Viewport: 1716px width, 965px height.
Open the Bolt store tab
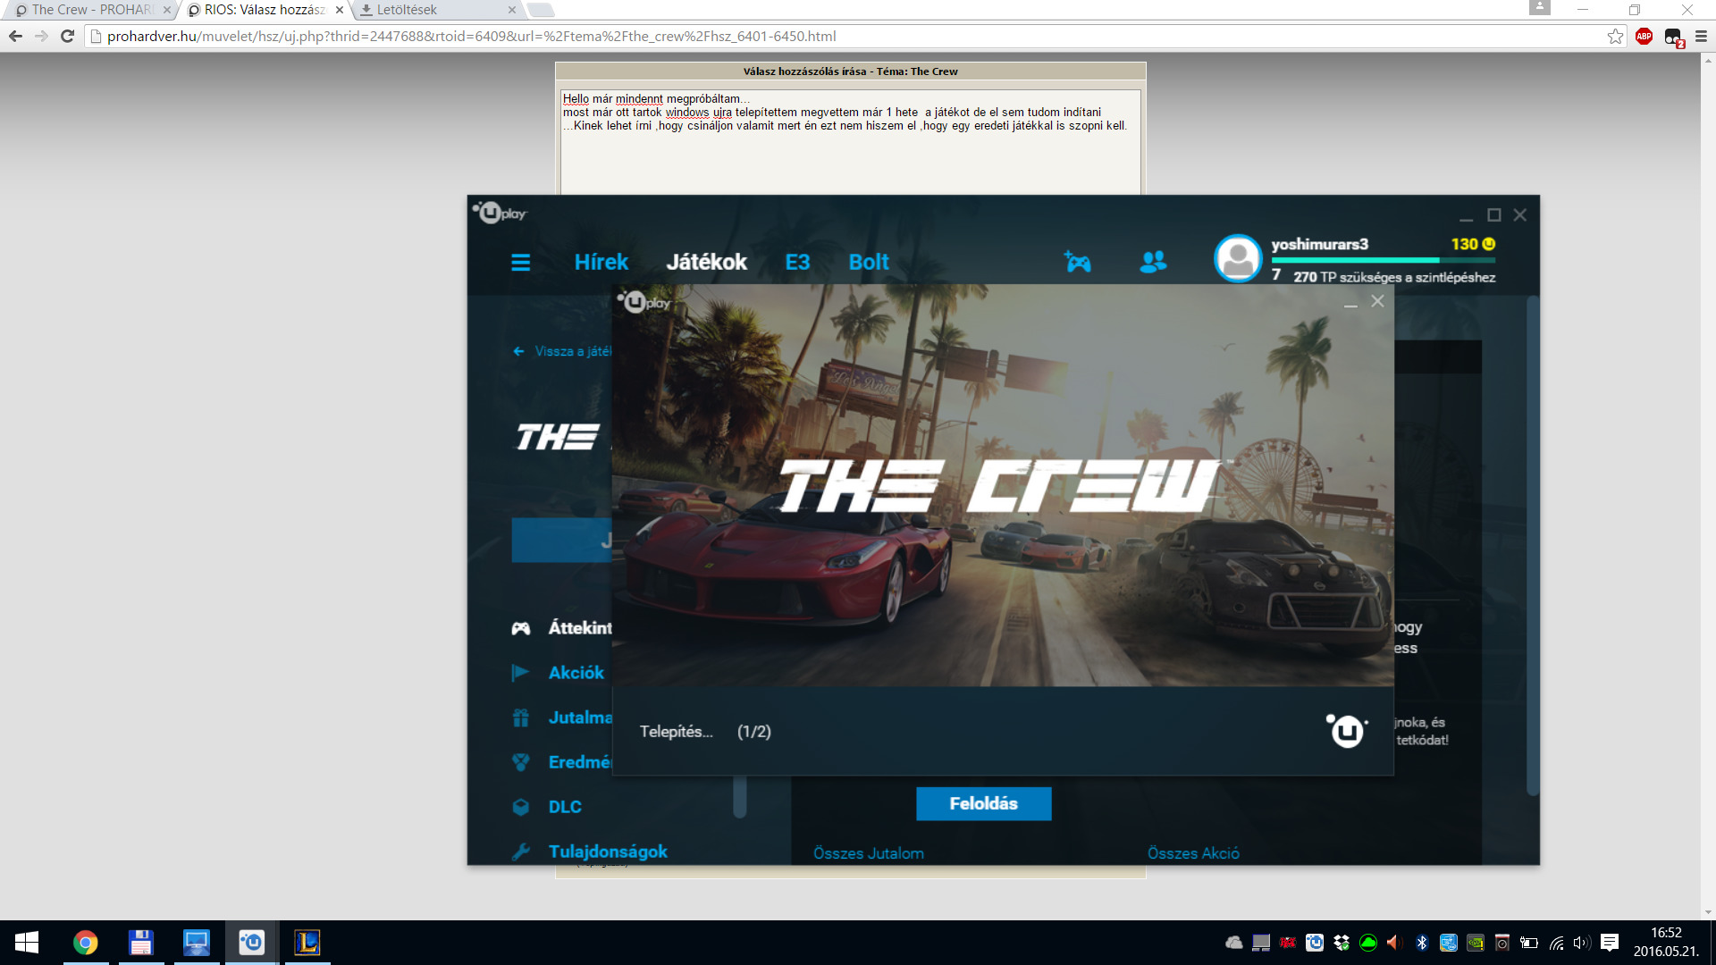point(868,262)
